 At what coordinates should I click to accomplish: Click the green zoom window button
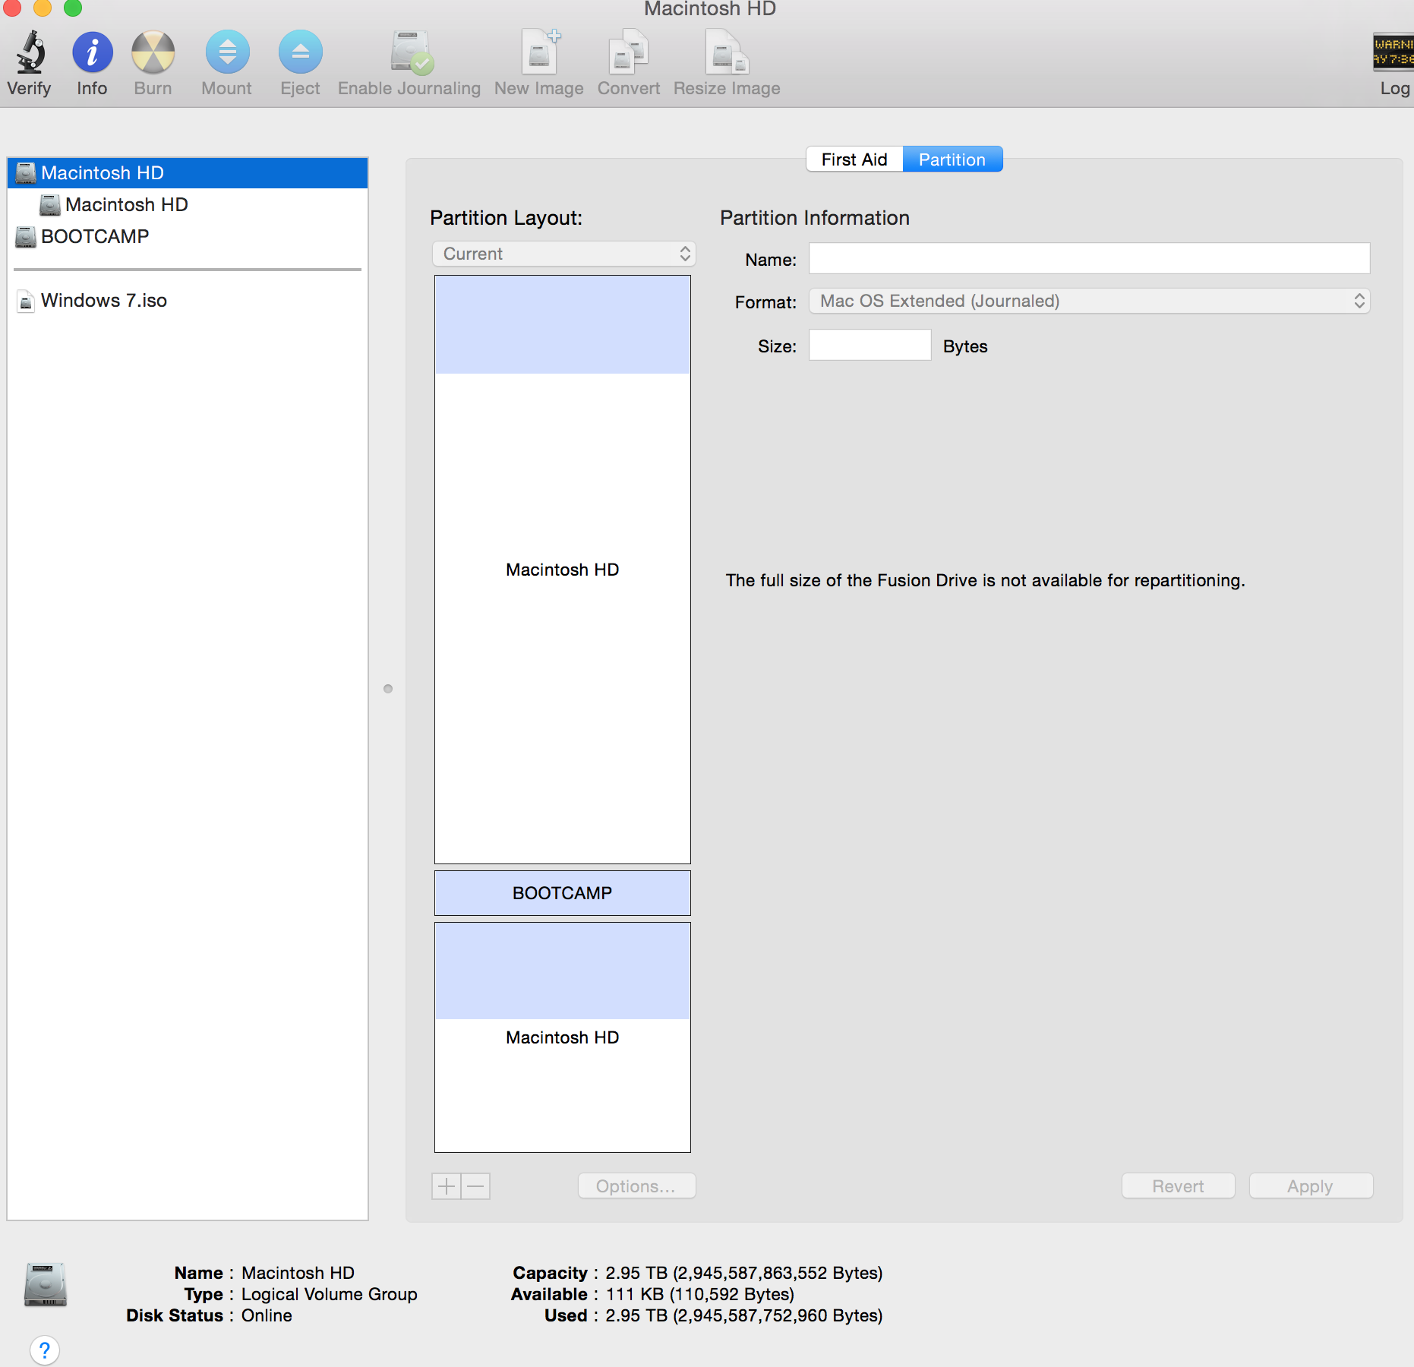pyautogui.click(x=73, y=8)
